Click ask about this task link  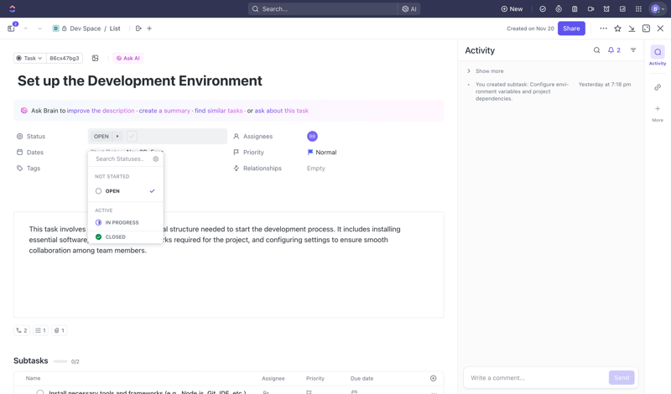coord(282,111)
